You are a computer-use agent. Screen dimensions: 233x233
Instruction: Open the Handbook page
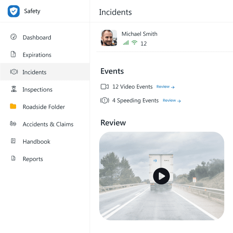(x=45, y=141)
